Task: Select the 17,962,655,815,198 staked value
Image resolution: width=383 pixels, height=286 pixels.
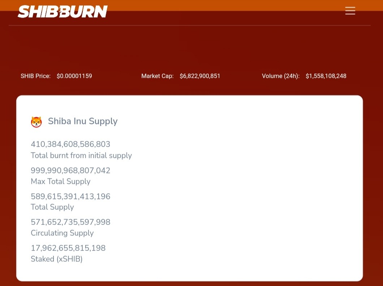Action: click(x=68, y=248)
